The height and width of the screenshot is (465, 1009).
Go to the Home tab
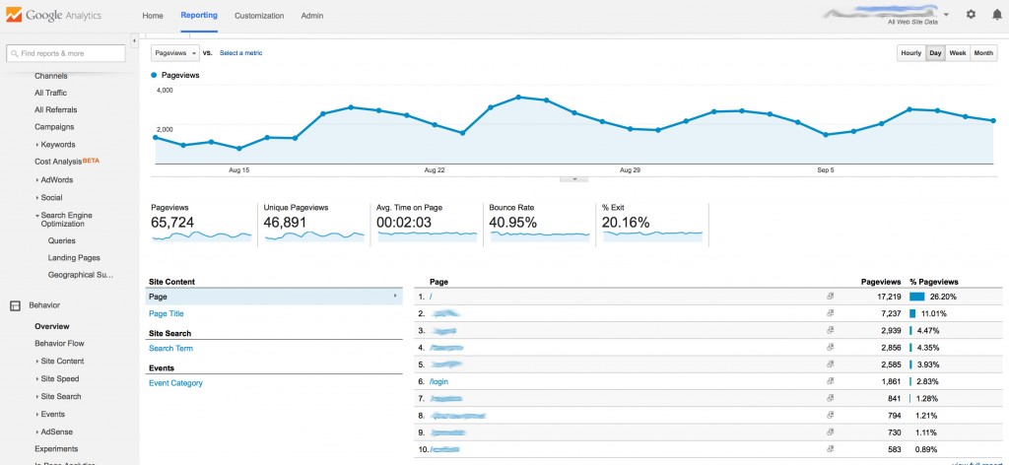153,16
